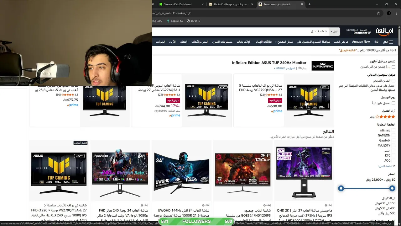Select the KTC brand checkbox
This screenshot has width=401, height=226.
393,155
